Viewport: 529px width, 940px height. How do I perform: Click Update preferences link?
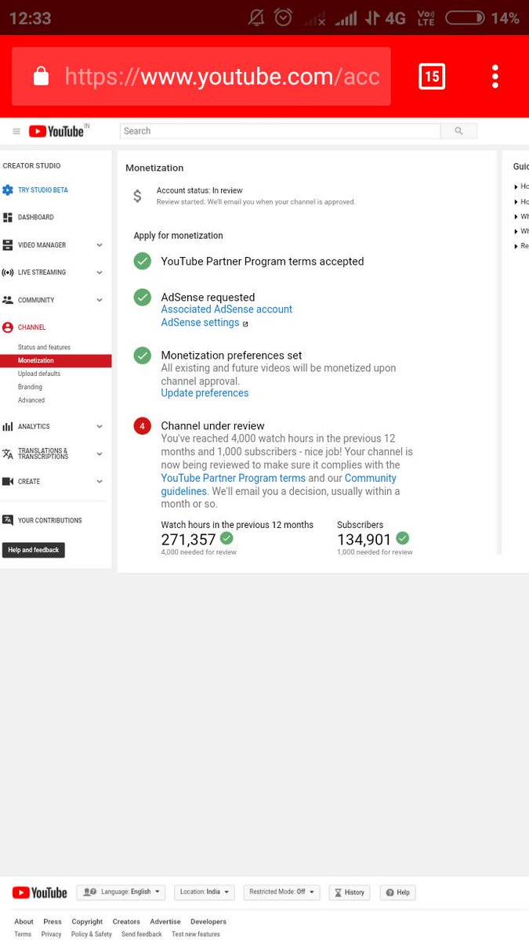point(205,393)
